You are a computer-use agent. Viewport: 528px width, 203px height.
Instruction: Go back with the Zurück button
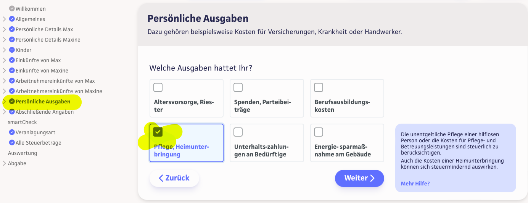(174, 178)
